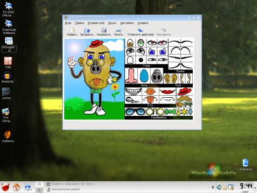Choose the orange puckered lips piece
The image size is (257, 193).
(x=150, y=92)
